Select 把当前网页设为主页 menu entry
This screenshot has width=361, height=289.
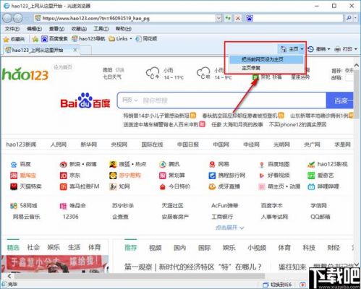tap(266, 59)
